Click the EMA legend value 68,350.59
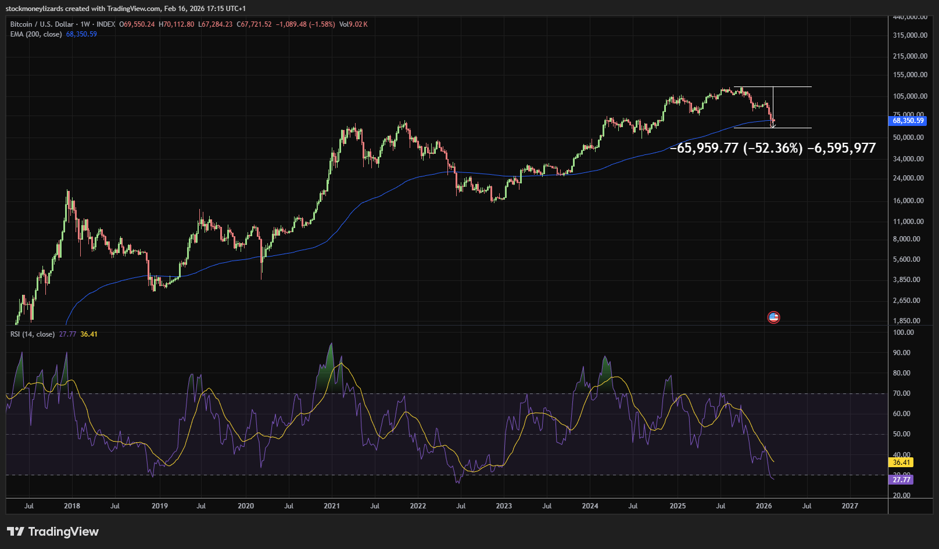The image size is (939, 549). [x=81, y=34]
